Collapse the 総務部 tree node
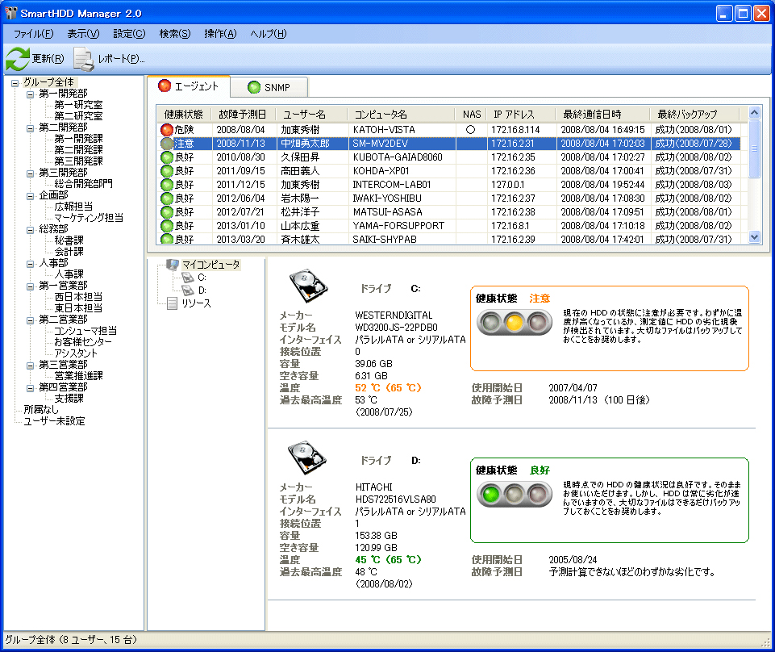The height and width of the screenshot is (652, 775). [x=31, y=229]
